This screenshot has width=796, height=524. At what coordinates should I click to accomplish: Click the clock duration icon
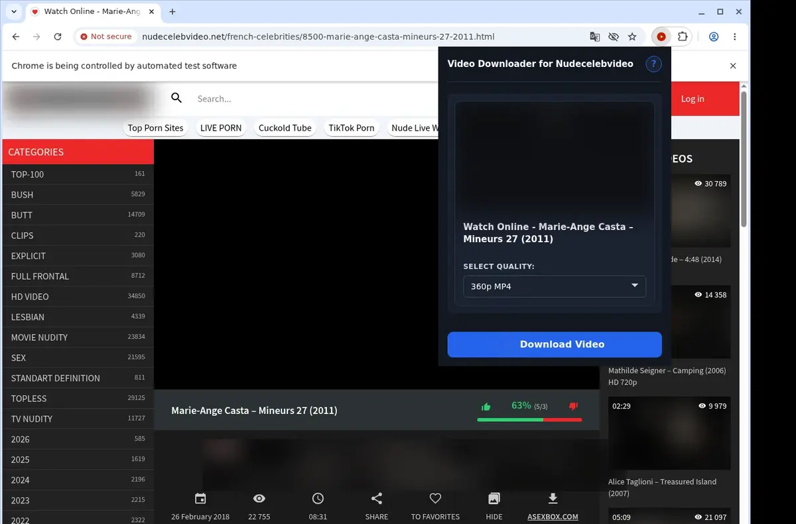318,499
